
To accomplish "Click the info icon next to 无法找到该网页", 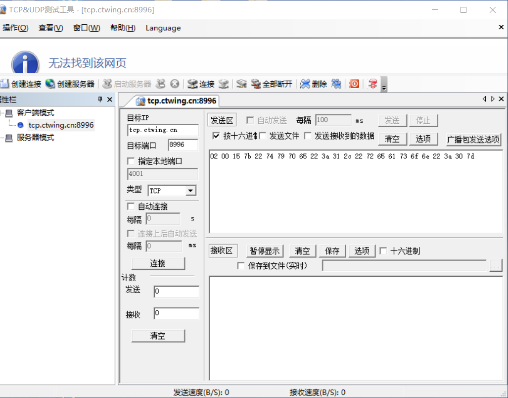I will click(25, 63).
